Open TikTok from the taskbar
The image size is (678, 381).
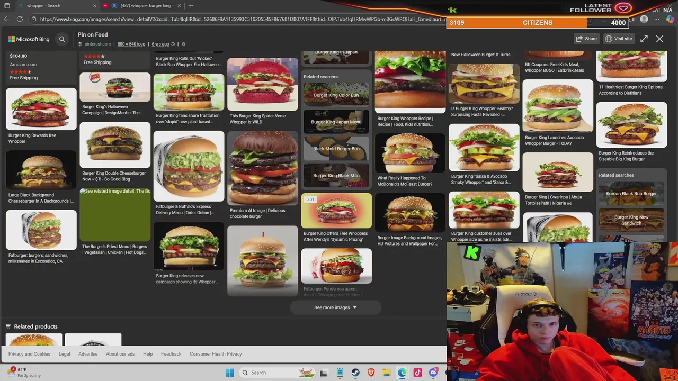point(417,373)
